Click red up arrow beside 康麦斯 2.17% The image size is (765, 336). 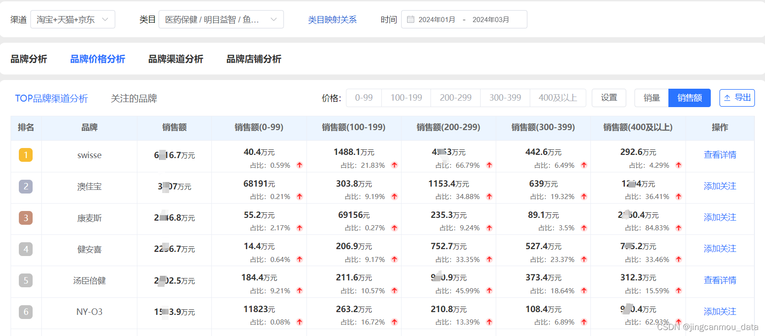(300, 228)
